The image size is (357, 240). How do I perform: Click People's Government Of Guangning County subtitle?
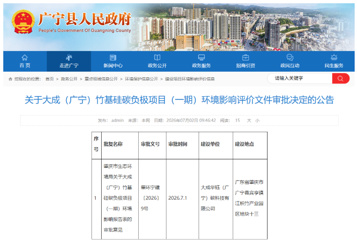(85, 30)
